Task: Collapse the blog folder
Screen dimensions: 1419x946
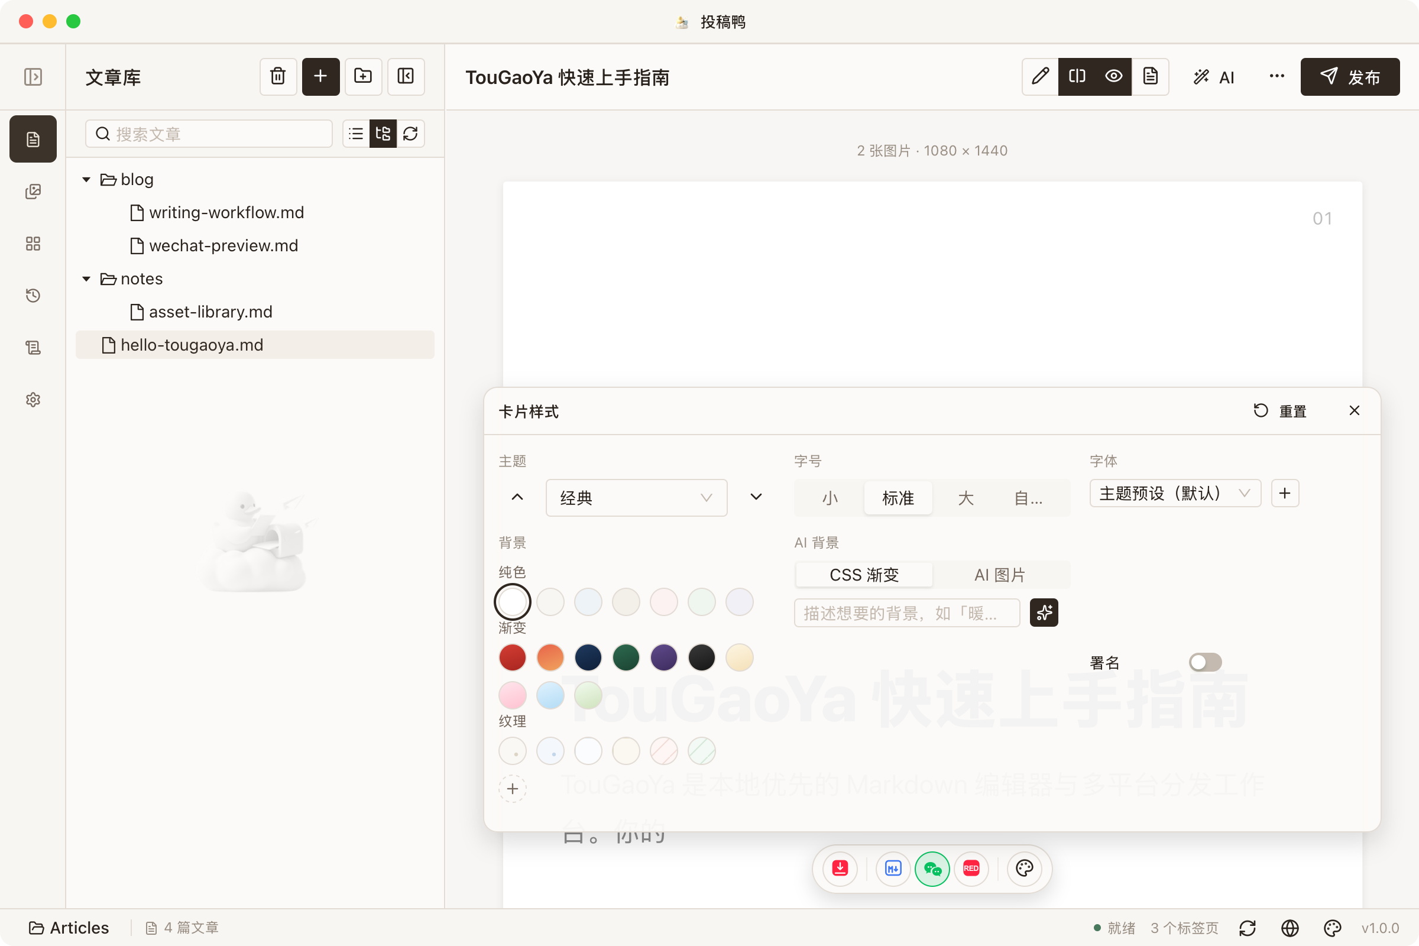Action: coord(86,179)
